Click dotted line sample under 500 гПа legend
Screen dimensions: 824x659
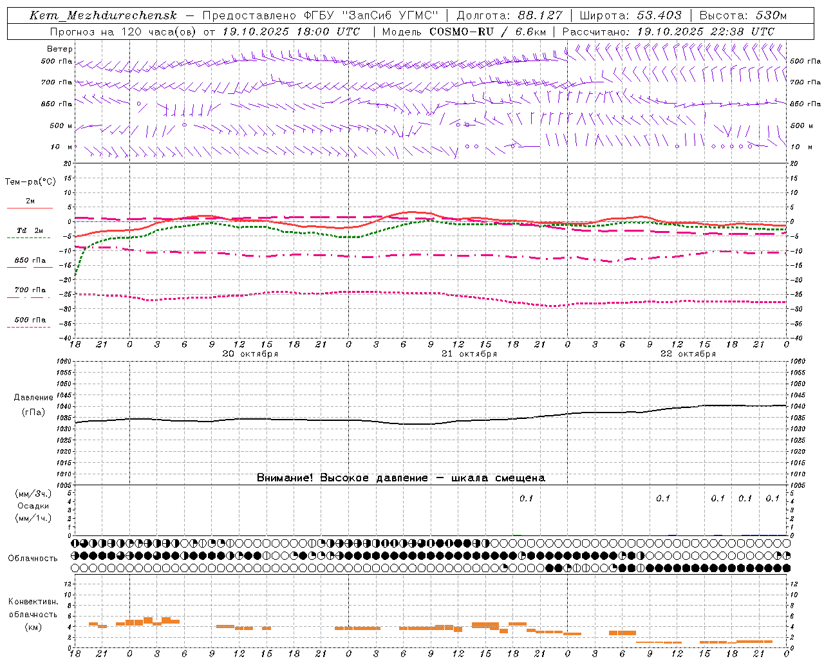tap(29, 327)
